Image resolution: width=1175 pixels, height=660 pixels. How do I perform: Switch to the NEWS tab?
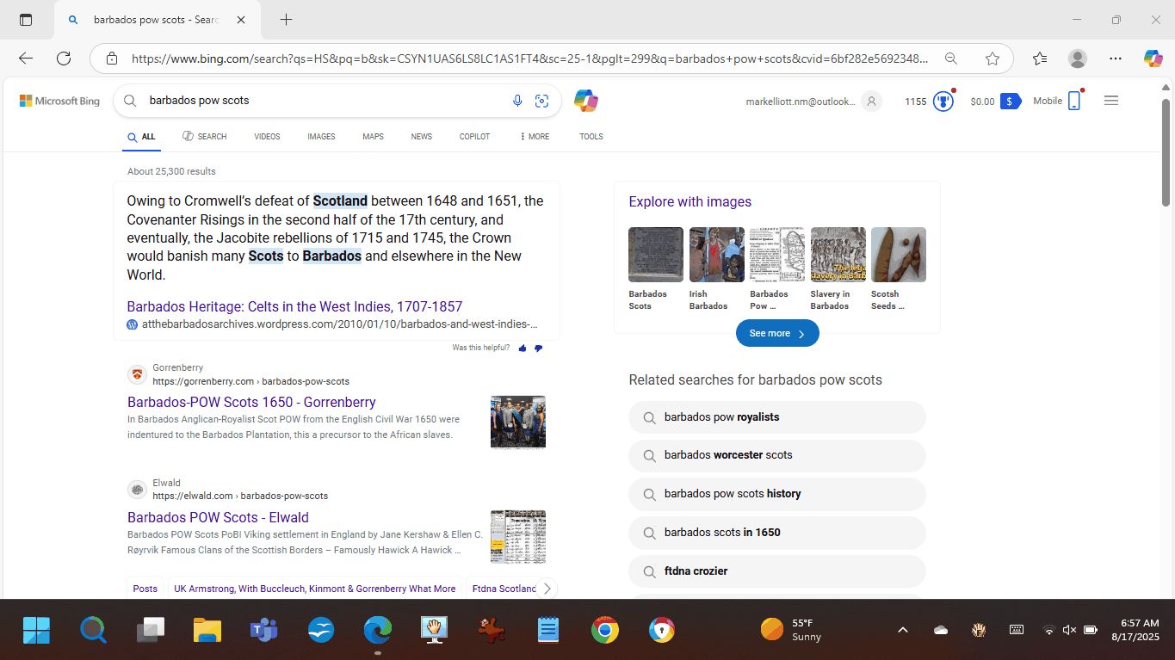coord(421,137)
